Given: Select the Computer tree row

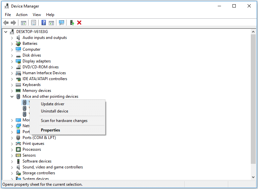Looking at the screenshot, I should (x=31, y=49).
